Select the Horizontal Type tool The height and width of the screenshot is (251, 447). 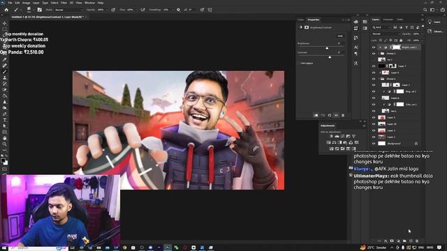[4, 120]
